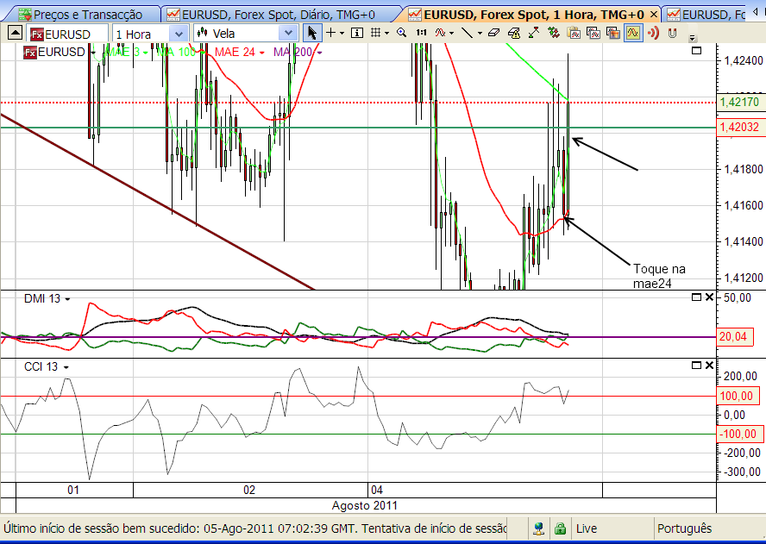
Task: Click the EURUSD symbol field in the toolbar
Action: (67, 34)
